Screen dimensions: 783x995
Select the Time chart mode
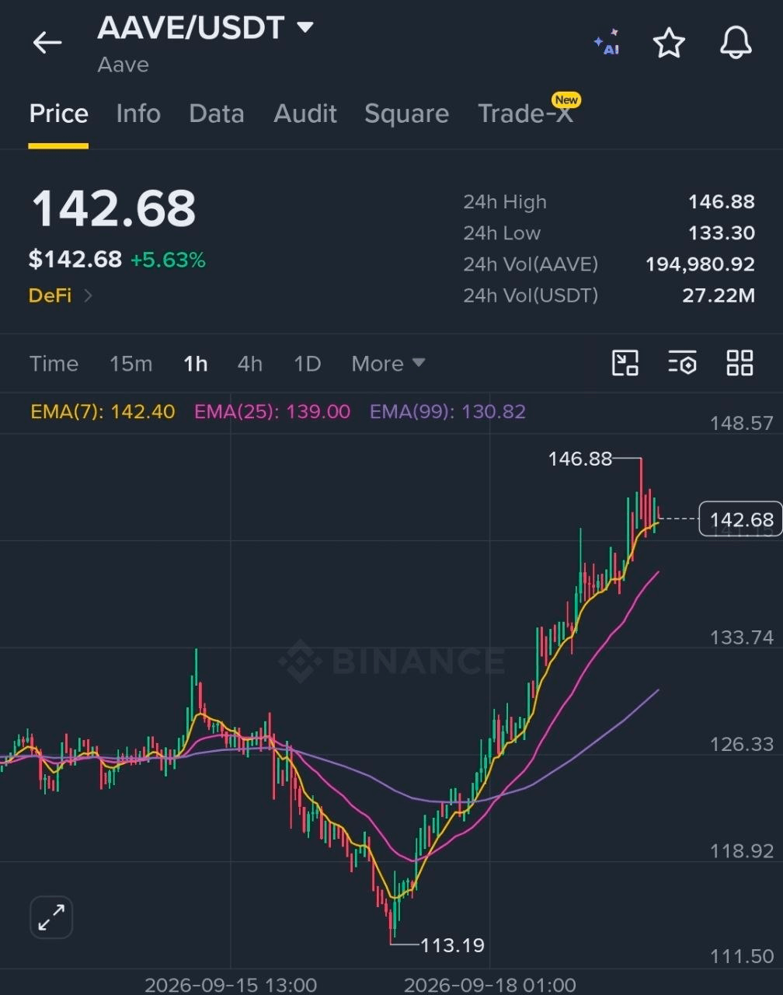coord(54,364)
